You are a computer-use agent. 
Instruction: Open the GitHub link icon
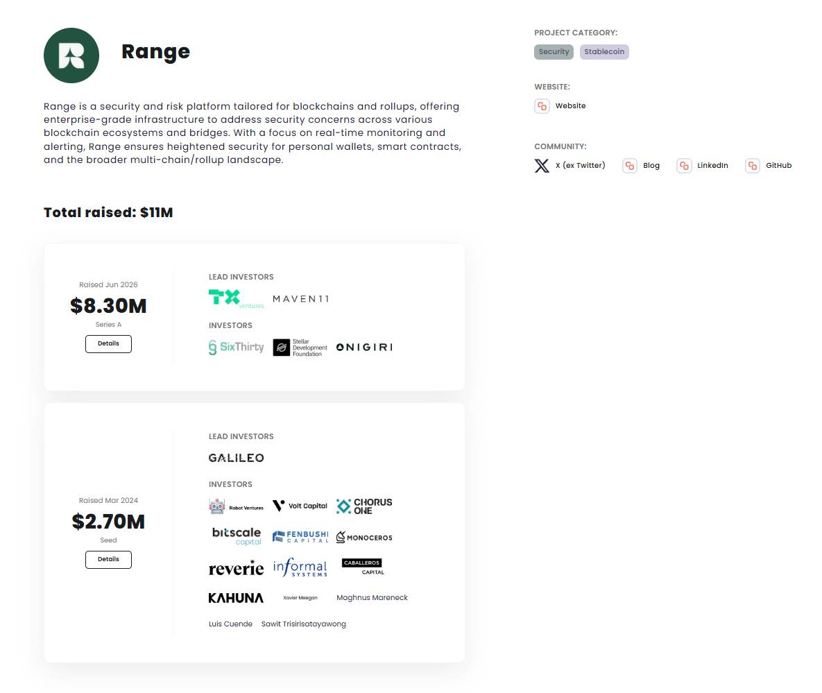pos(753,166)
